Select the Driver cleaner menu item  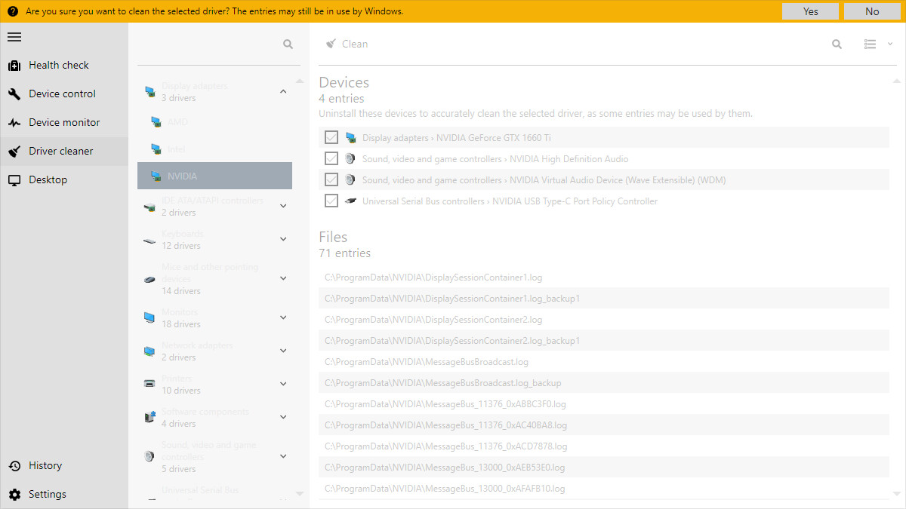[x=60, y=152]
